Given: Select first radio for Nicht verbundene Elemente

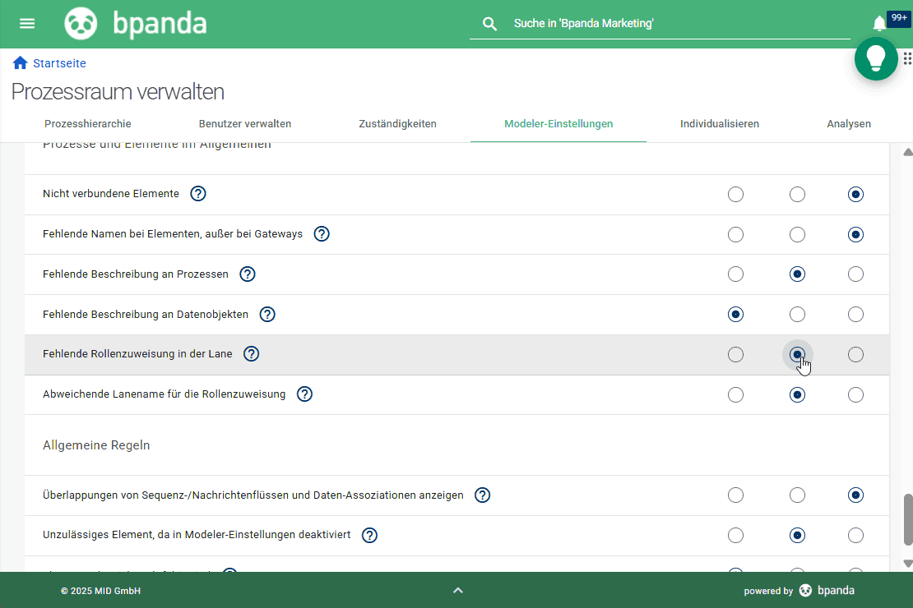Looking at the screenshot, I should click(735, 195).
